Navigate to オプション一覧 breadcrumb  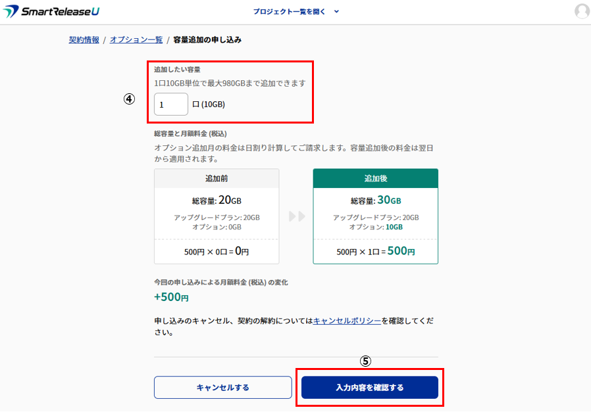(x=136, y=40)
